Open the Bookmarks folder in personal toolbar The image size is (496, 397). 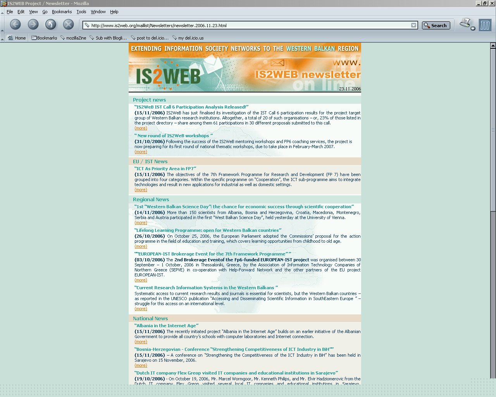pyautogui.click(x=44, y=38)
